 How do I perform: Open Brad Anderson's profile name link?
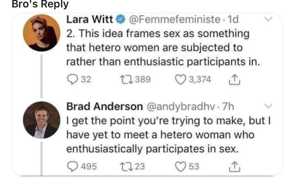[x=104, y=106]
